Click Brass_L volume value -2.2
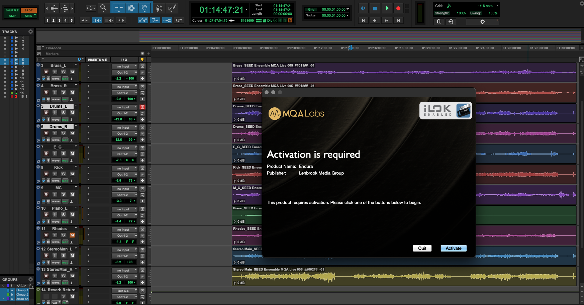The image size is (584, 305). 118,79
